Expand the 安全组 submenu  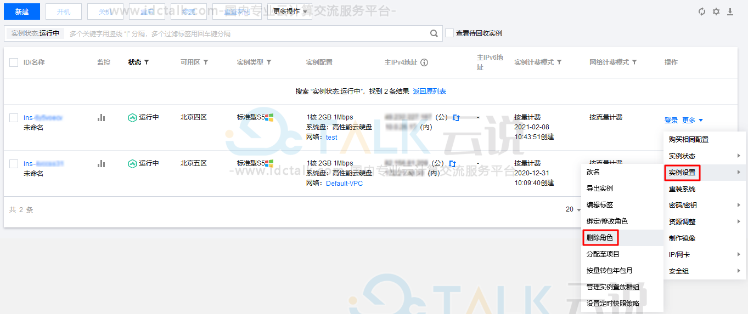tap(705, 271)
